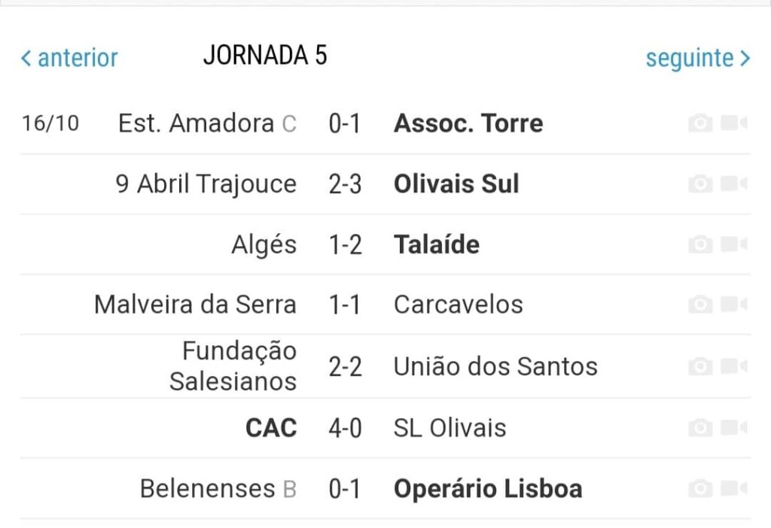Click the JORNADA 5 heading
Viewport: 771px width, 528px height.
click(265, 55)
